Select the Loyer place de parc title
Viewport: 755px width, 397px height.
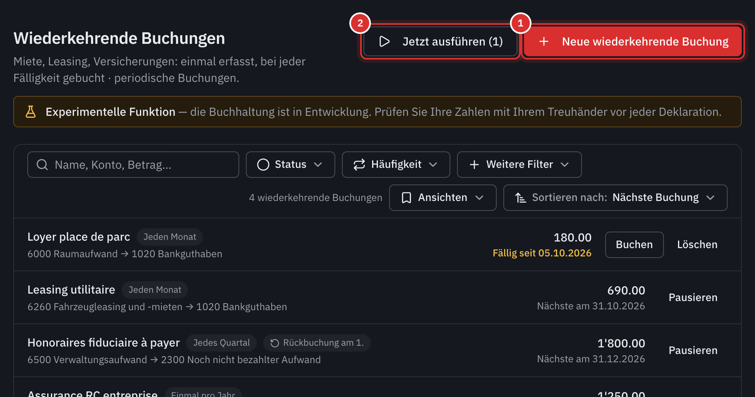tap(79, 237)
